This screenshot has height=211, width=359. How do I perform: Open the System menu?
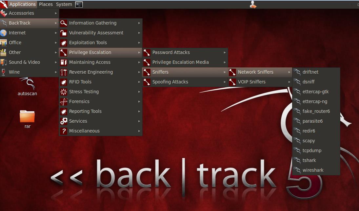click(64, 4)
